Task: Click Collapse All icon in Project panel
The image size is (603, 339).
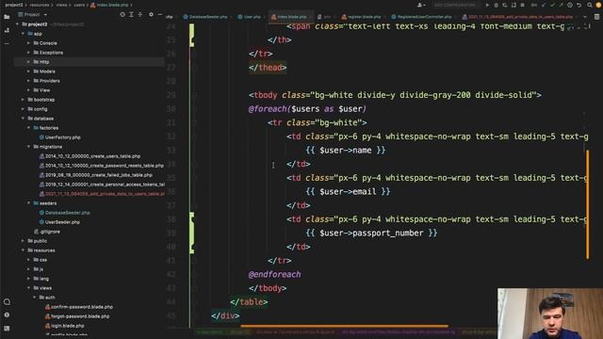Action: [140, 15]
